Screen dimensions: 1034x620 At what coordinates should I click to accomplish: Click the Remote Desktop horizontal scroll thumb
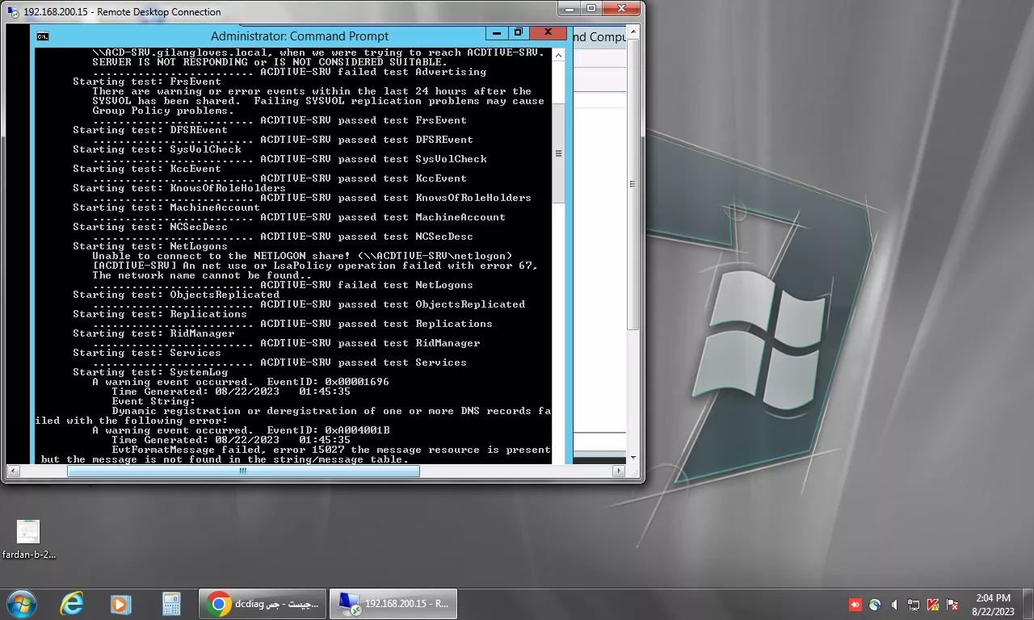tap(243, 471)
